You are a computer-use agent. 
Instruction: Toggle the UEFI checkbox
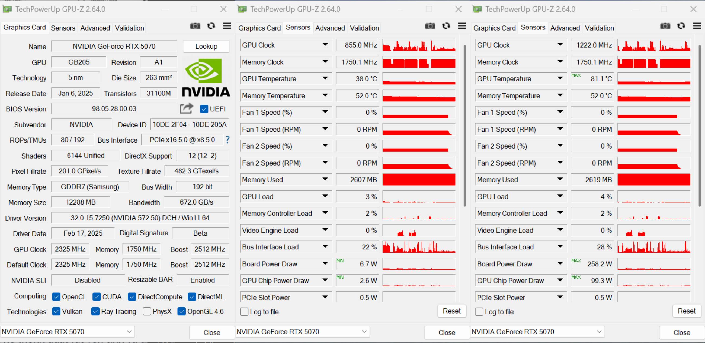204,109
